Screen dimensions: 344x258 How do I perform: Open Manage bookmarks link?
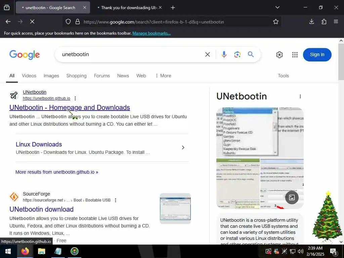[x=152, y=33]
